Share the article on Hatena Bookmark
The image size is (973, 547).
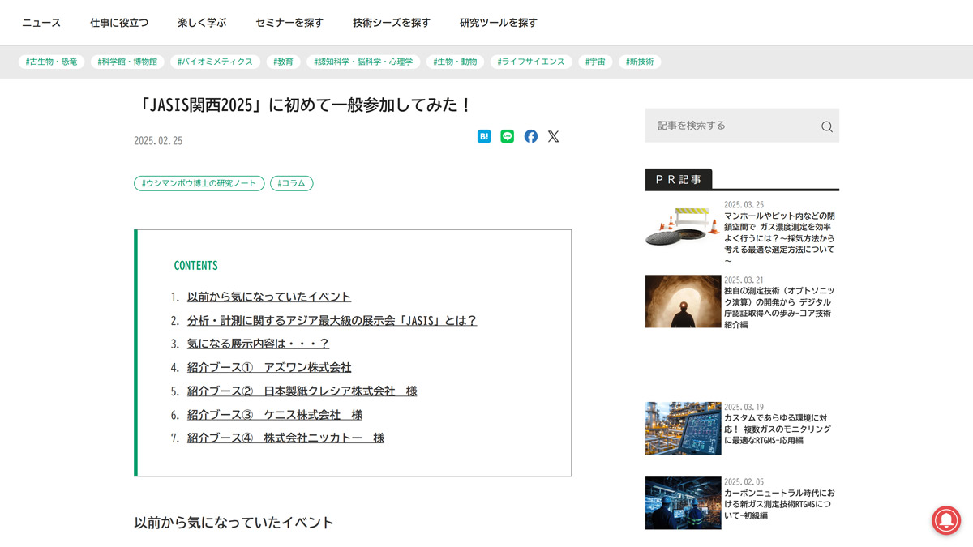483,136
